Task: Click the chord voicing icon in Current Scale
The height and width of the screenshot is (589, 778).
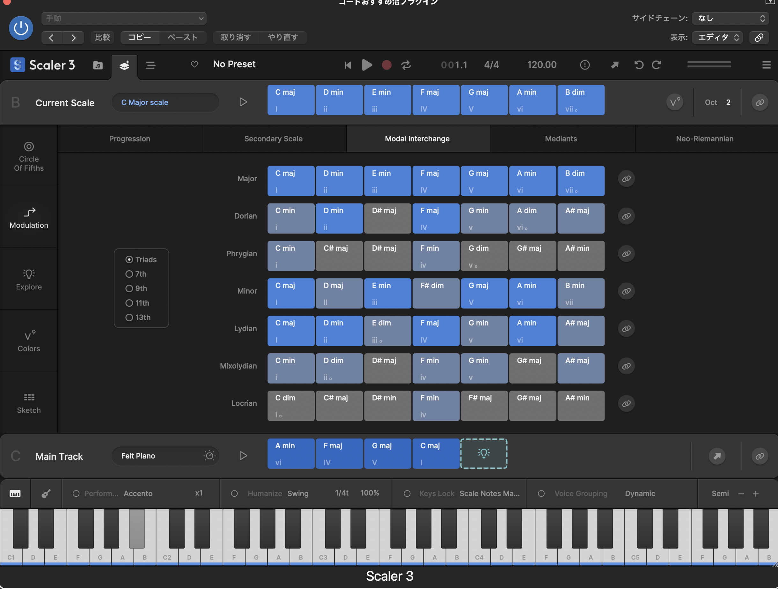Action: point(675,102)
